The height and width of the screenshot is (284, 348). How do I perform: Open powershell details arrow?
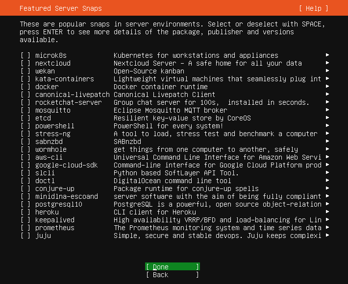tap(327, 125)
